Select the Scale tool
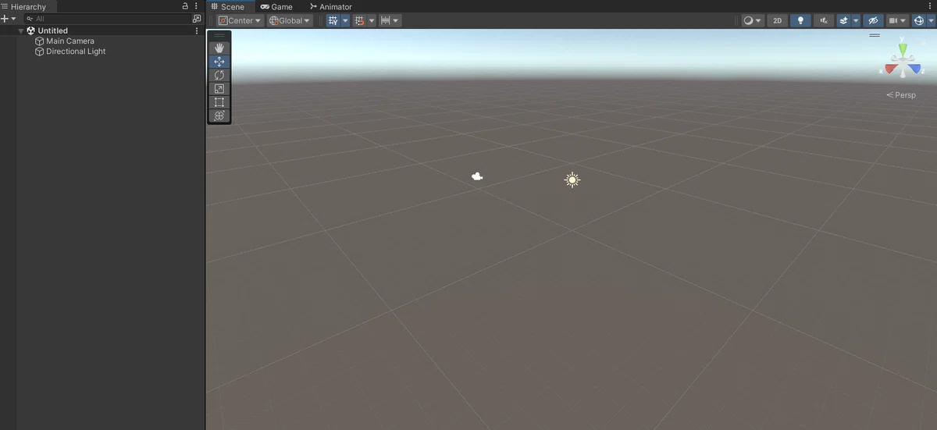 pos(219,89)
